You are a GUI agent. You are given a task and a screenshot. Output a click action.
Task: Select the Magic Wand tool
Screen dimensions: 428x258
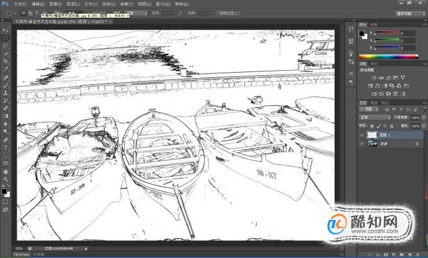coord(6,54)
